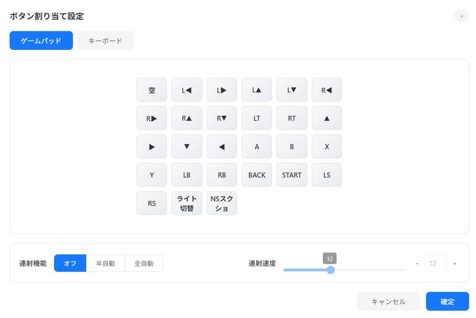Select the D-pad up arrow key

tap(326, 118)
